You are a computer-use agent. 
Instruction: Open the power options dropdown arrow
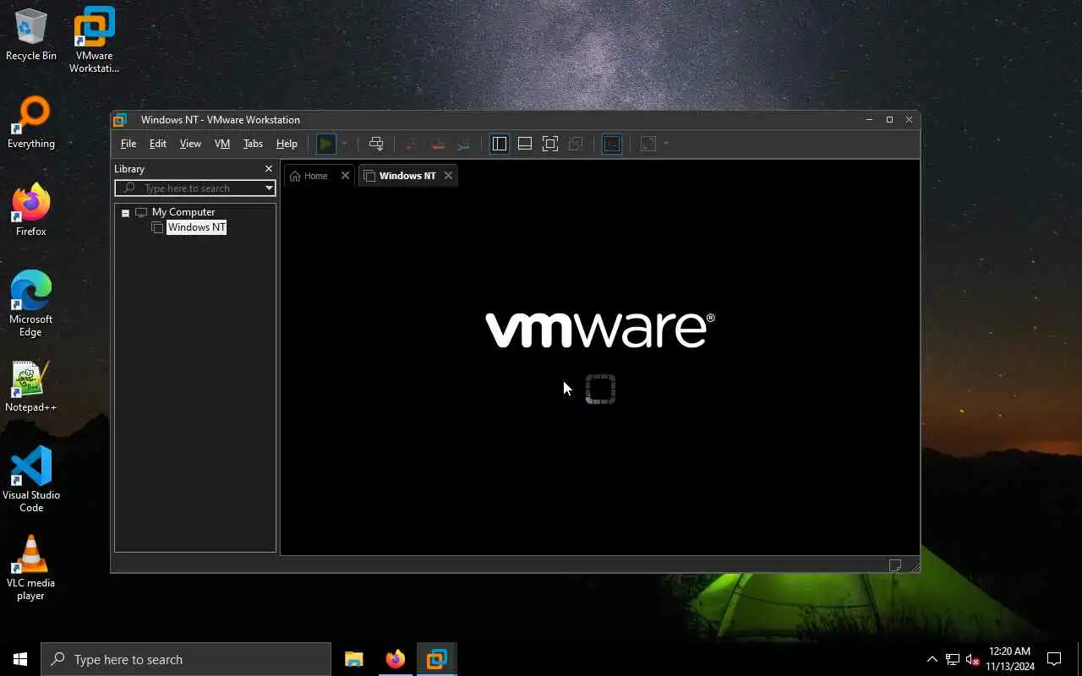point(344,144)
